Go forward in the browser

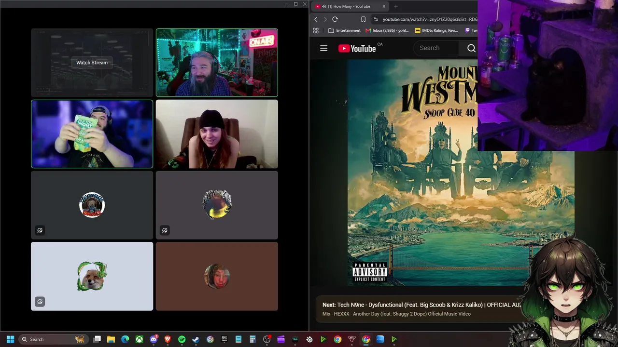tap(325, 19)
